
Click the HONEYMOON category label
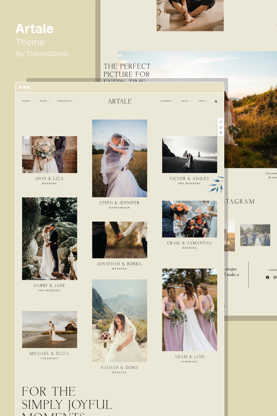pyautogui.click(x=119, y=208)
